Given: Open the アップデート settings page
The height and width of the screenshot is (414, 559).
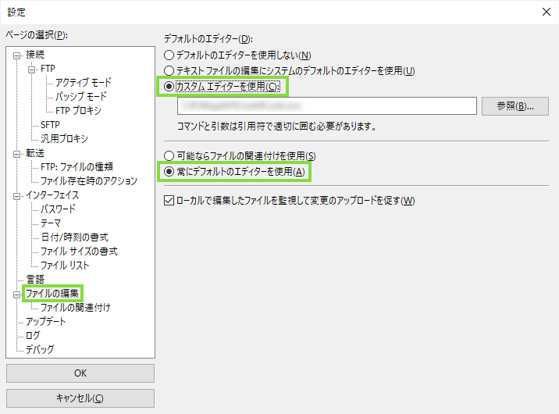Looking at the screenshot, I should 45,322.
